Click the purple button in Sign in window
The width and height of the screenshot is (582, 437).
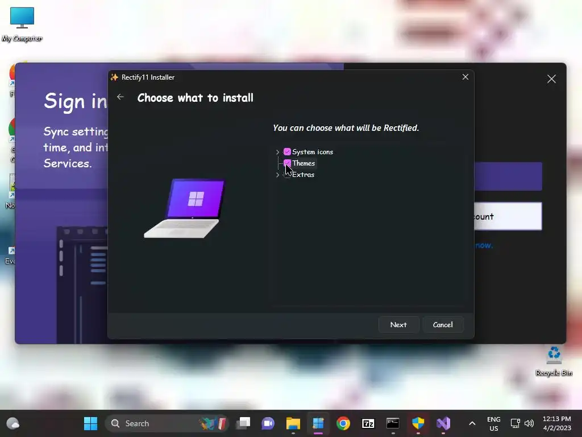point(508,176)
